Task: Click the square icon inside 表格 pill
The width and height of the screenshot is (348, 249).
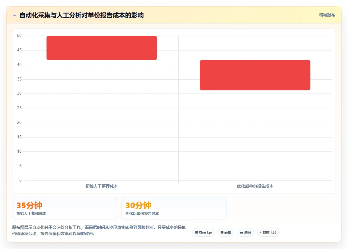Action: click(222, 232)
